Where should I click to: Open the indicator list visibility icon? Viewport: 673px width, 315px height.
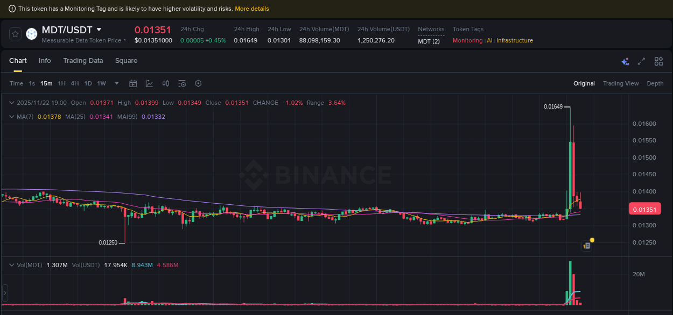[x=182, y=83]
